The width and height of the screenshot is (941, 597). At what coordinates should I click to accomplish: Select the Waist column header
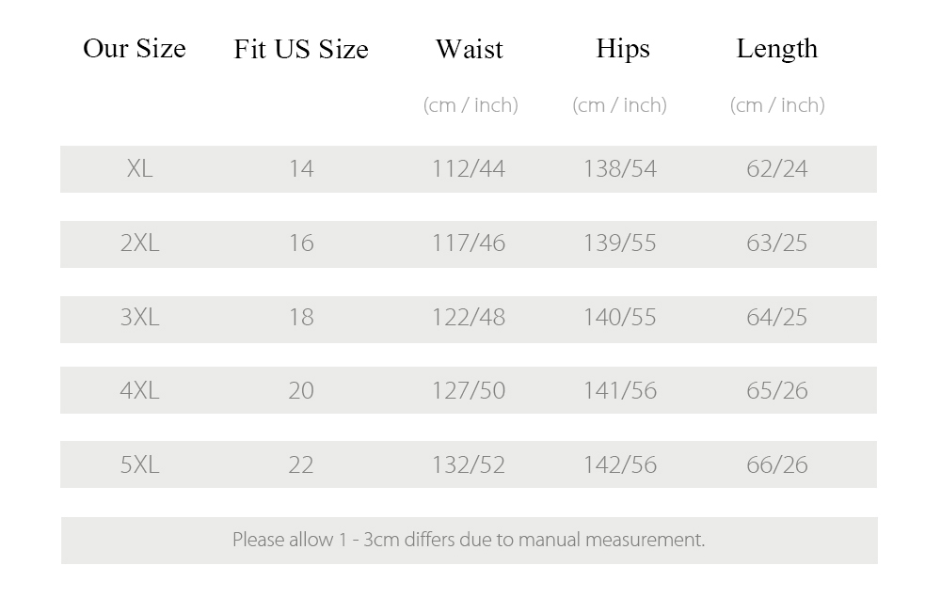click(x=470, y=49)
